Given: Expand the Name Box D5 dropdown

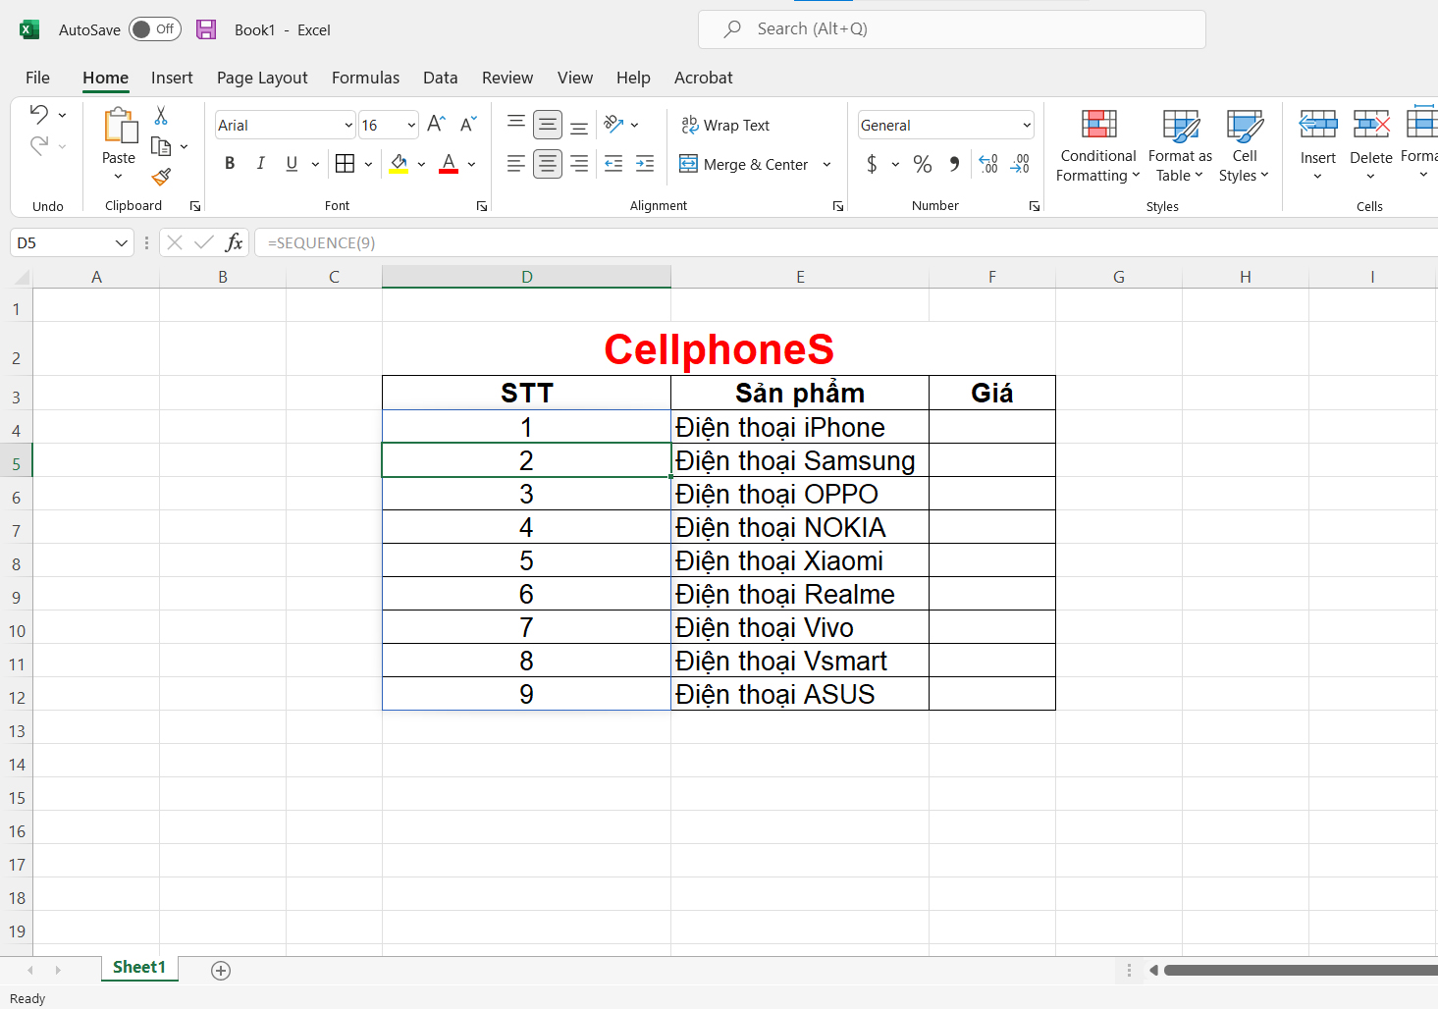Looking at the screenshot, I should coord(121,242).
